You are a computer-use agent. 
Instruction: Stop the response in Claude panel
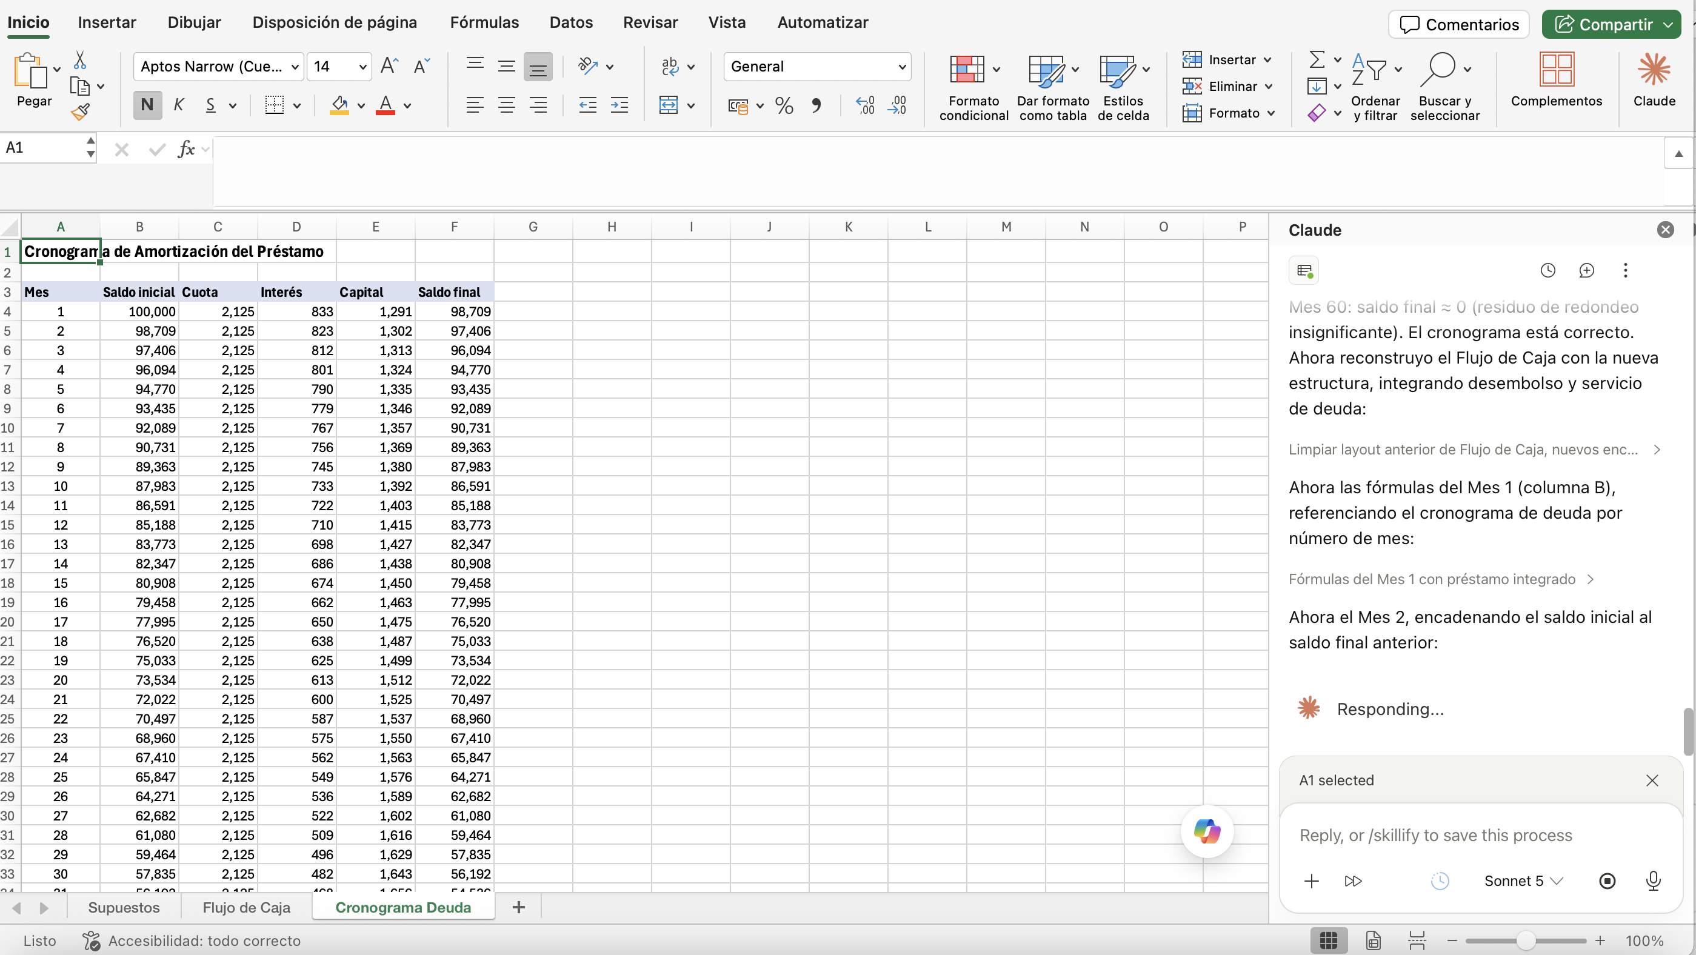tap(1607, 880)
